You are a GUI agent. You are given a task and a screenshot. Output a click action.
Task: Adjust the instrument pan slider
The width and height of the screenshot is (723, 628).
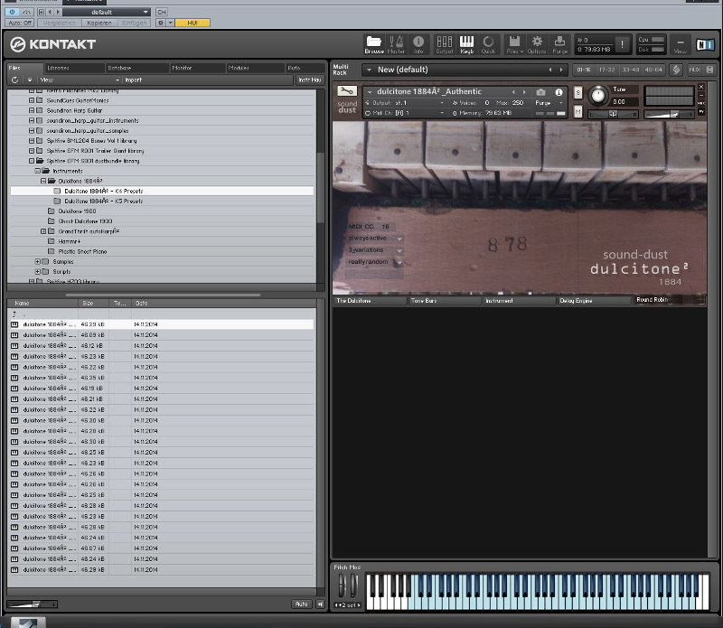point(613,115)
